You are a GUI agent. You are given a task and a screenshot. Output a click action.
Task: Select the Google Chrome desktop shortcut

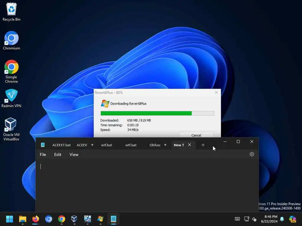[12, 72]
